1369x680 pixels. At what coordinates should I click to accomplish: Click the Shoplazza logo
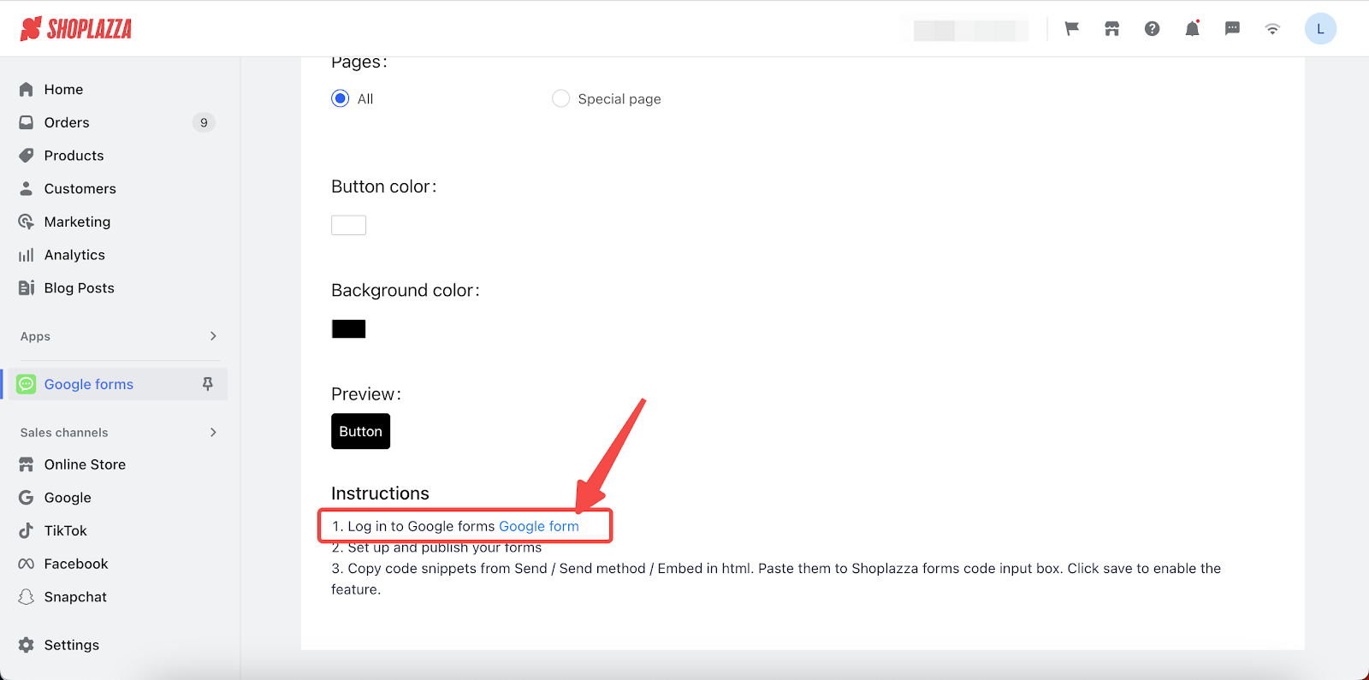[76, 29]
